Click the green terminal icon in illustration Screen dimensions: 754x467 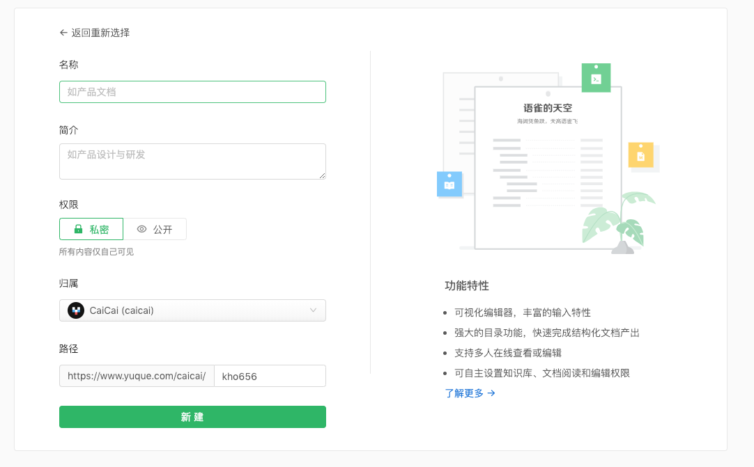click(596, 79)
